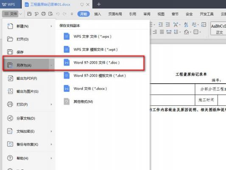This screenshot has width=226, height=170.
Task: Click the undo arrow icon
Action: click(x=58, y=14)
